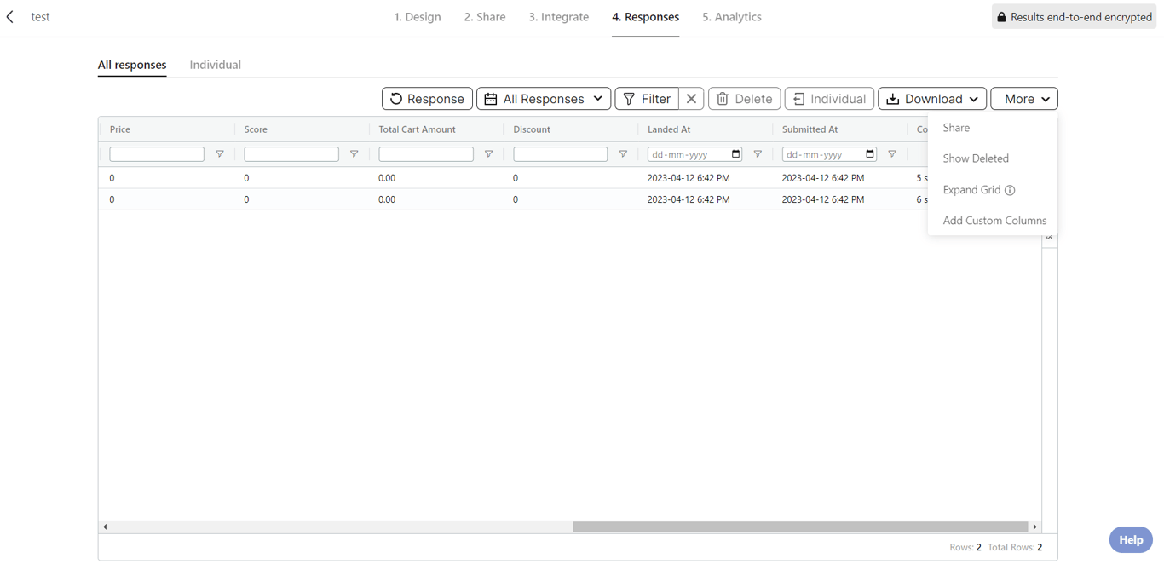Select Expand Grid from the More menu

(x=971, y=190)
